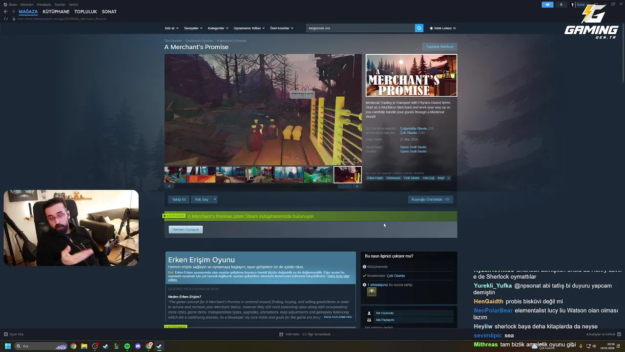Viewport: 625px width, 352px height.
Task: Click the magnifier search button in the store
Action: 419,28
